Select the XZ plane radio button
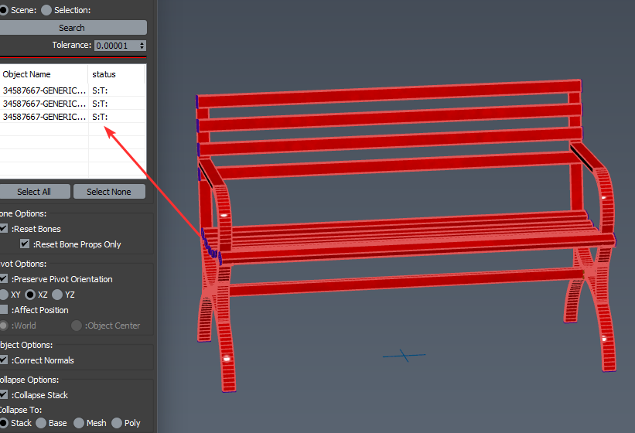This screenshot has width=635, height=433. coord(30,295)
